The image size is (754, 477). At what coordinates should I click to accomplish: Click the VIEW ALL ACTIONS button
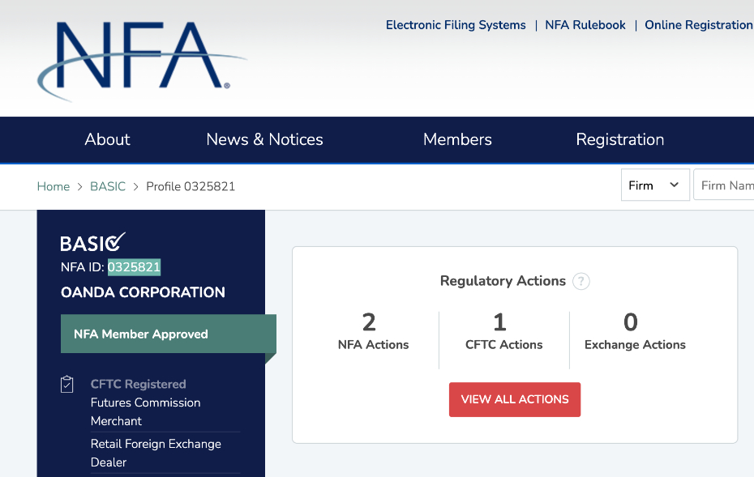[x=514, y=399]
